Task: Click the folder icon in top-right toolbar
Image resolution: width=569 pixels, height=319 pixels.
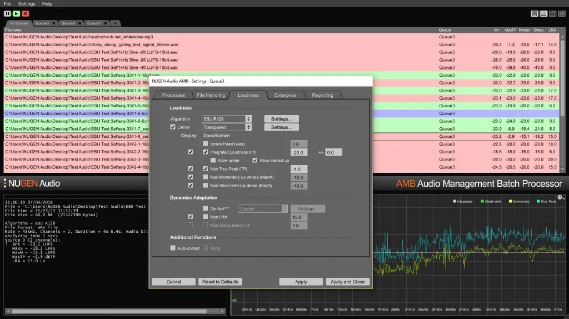Action: pos(562,14)
